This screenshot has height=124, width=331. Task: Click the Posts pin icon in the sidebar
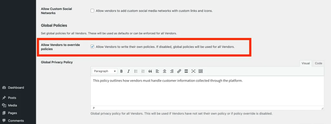[4, 98]
